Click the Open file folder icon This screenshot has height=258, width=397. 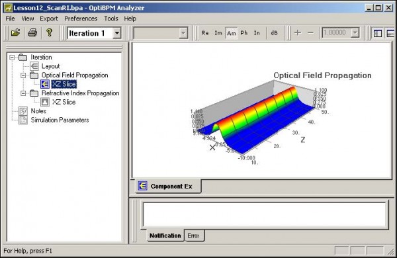pos(15,32)
